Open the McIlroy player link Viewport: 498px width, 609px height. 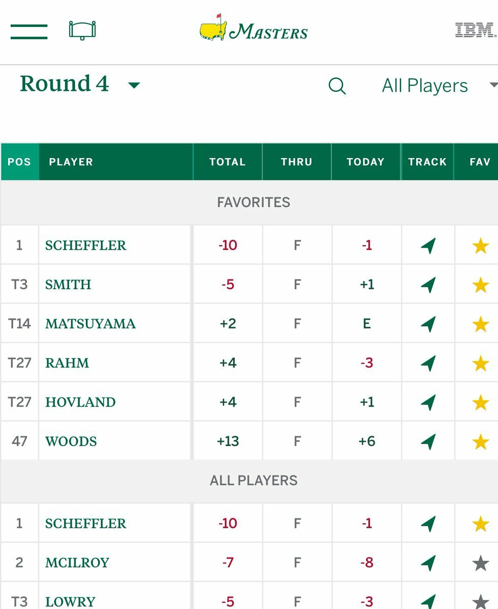coord(77,563)
